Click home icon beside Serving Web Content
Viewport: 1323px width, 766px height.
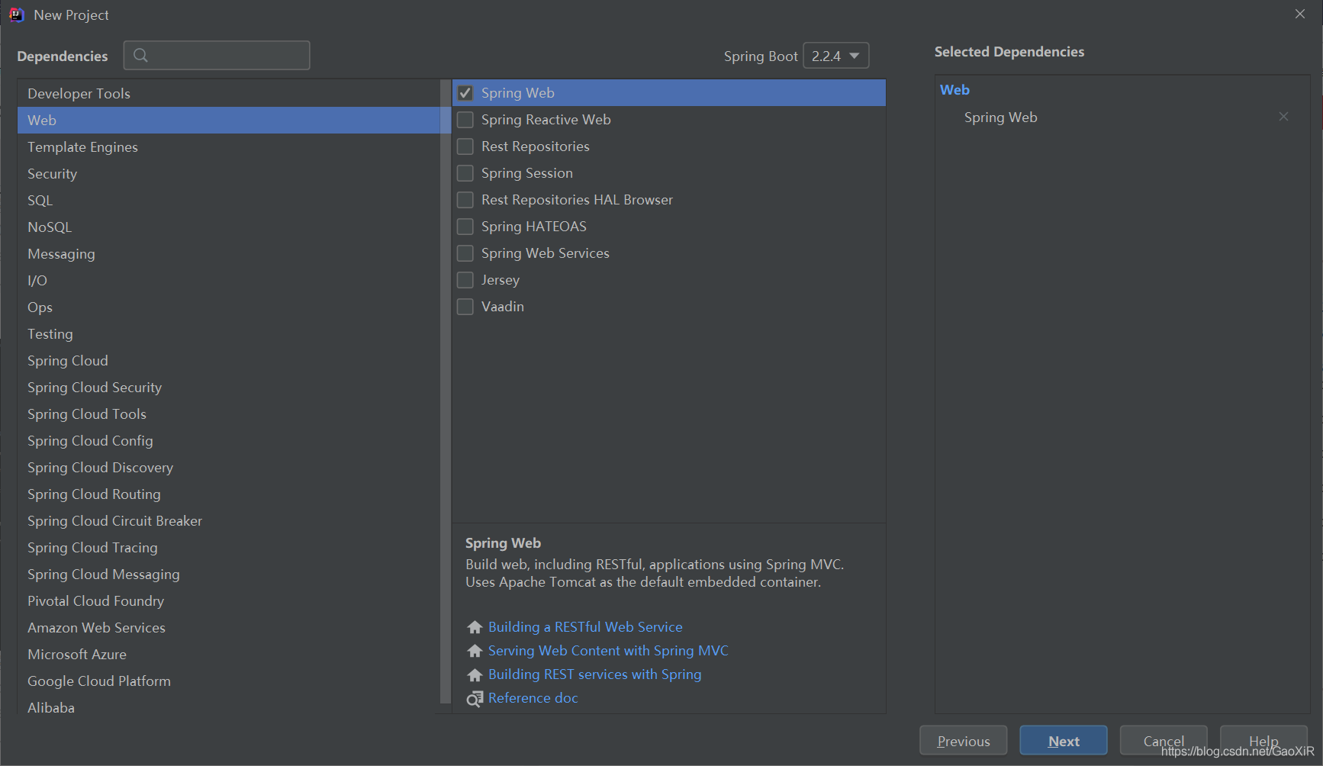pyautogui.click(x=475, y=651)
